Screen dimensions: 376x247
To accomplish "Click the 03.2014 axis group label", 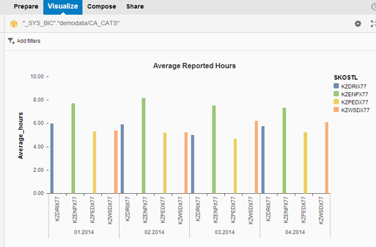I will click(224, 232).
